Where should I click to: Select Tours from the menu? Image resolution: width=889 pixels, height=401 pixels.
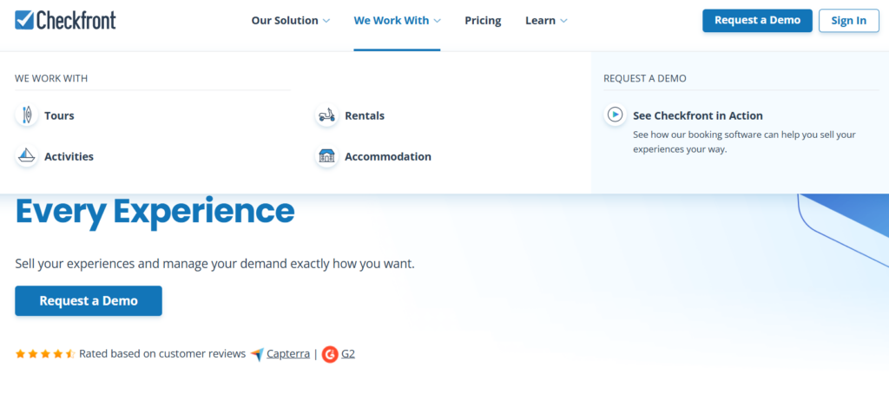(x=59, y=115)
